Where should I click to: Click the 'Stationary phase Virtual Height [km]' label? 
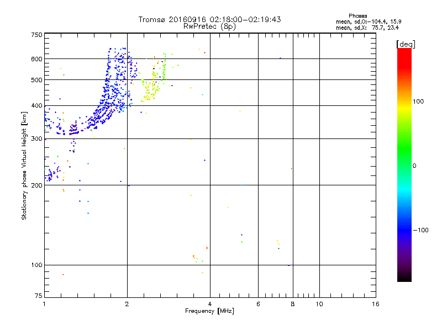(24, 165)
